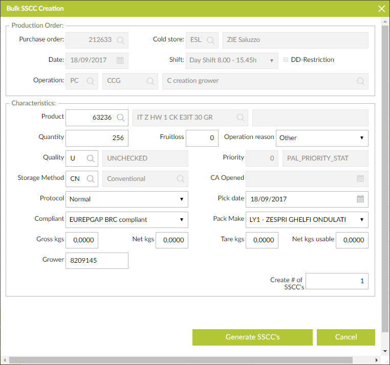390x365 pixels.
Task: Click the Cold store ESL search icon
Action: click(x=210, y=40)
